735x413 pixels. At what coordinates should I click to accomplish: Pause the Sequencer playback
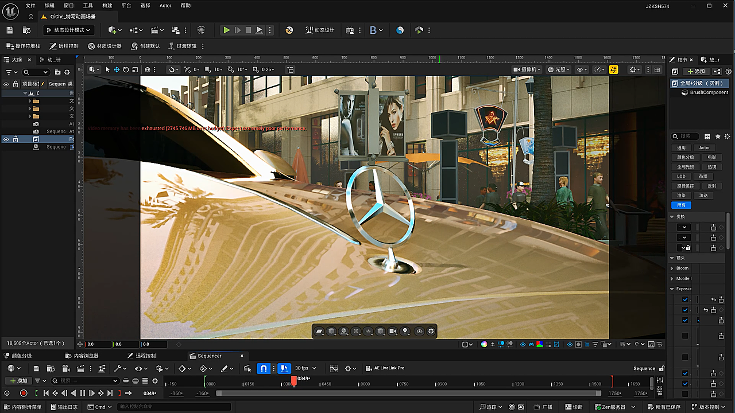pyautogui.click(x=82, y=393)
